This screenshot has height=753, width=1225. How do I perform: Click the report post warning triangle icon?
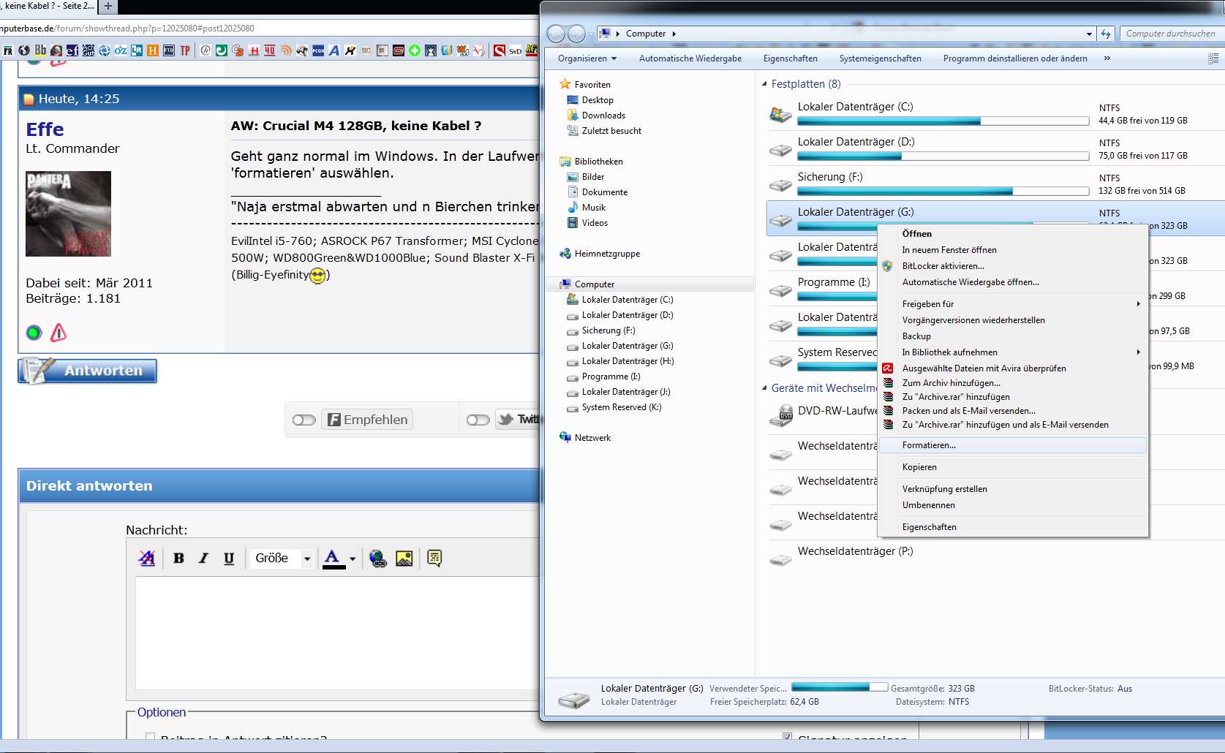click(59, 333)
